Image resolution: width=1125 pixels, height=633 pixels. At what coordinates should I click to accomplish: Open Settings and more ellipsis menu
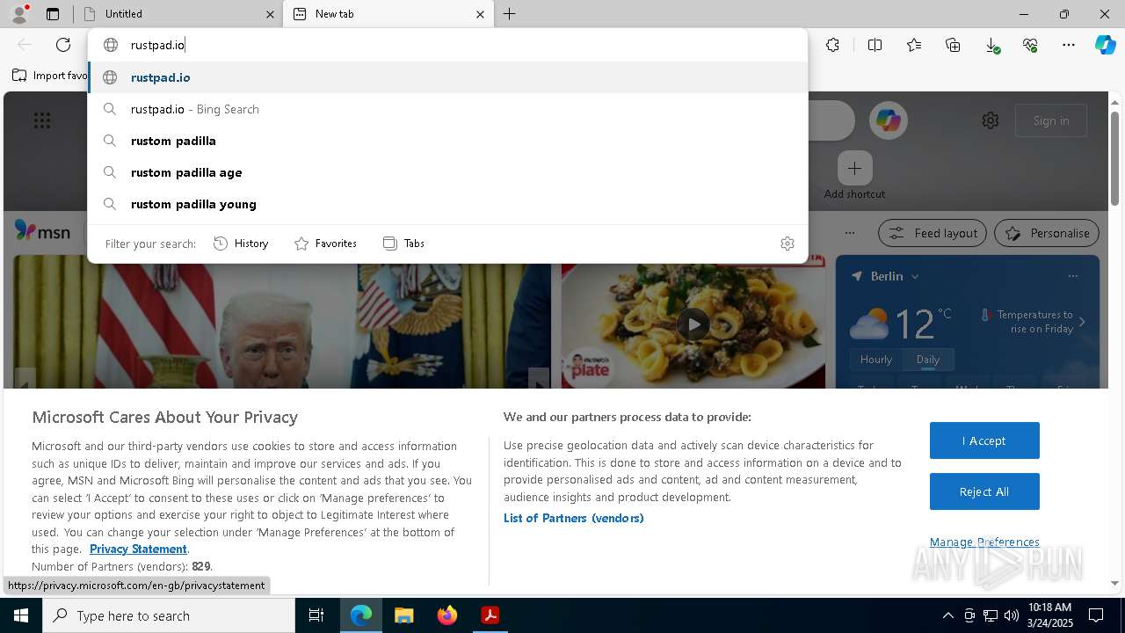click(1069, 45)
